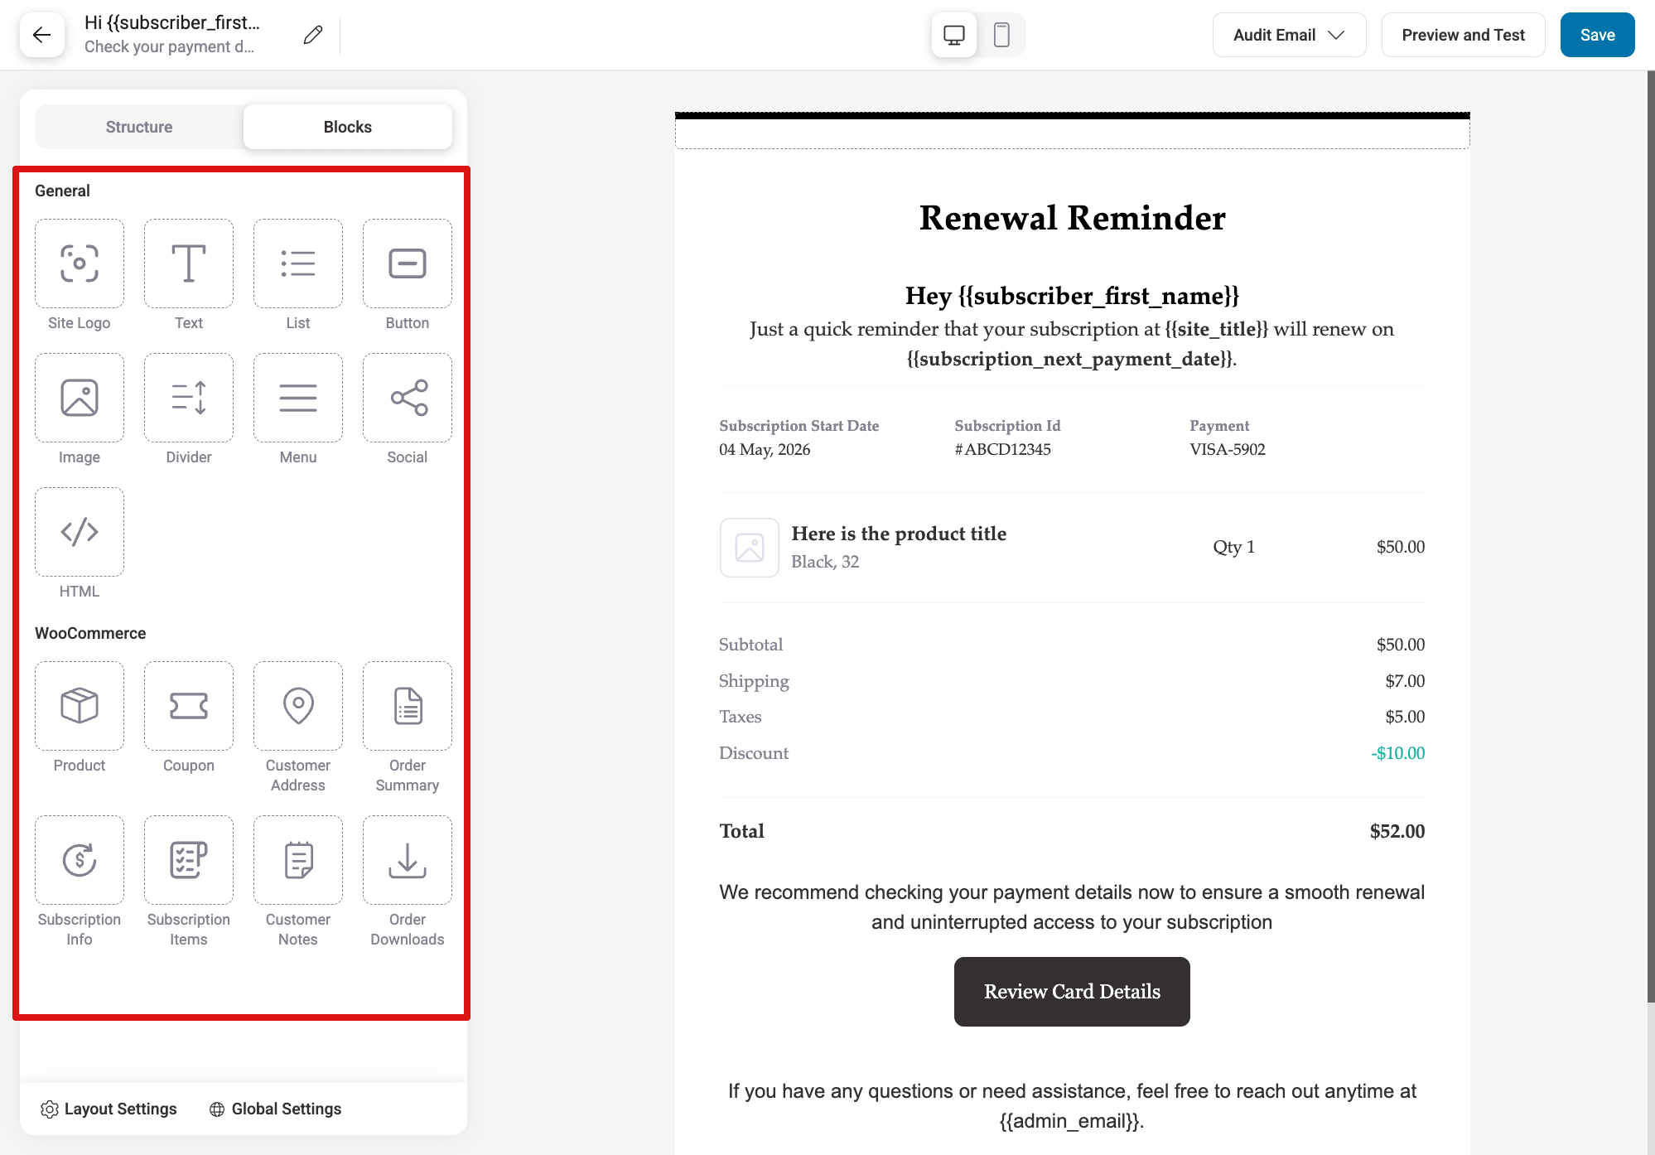Click Preview and Test button
Viewport: 1655px width, 1155px height.
coord(1463,35)
